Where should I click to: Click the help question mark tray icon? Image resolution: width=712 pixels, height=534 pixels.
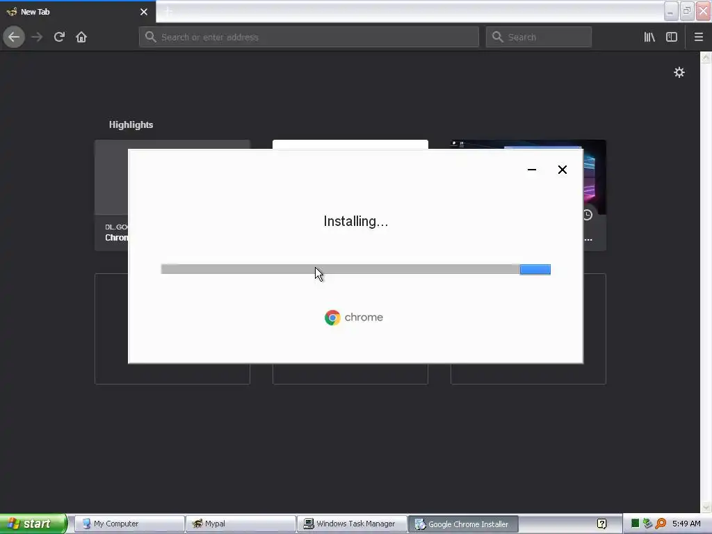pos(601,524)
